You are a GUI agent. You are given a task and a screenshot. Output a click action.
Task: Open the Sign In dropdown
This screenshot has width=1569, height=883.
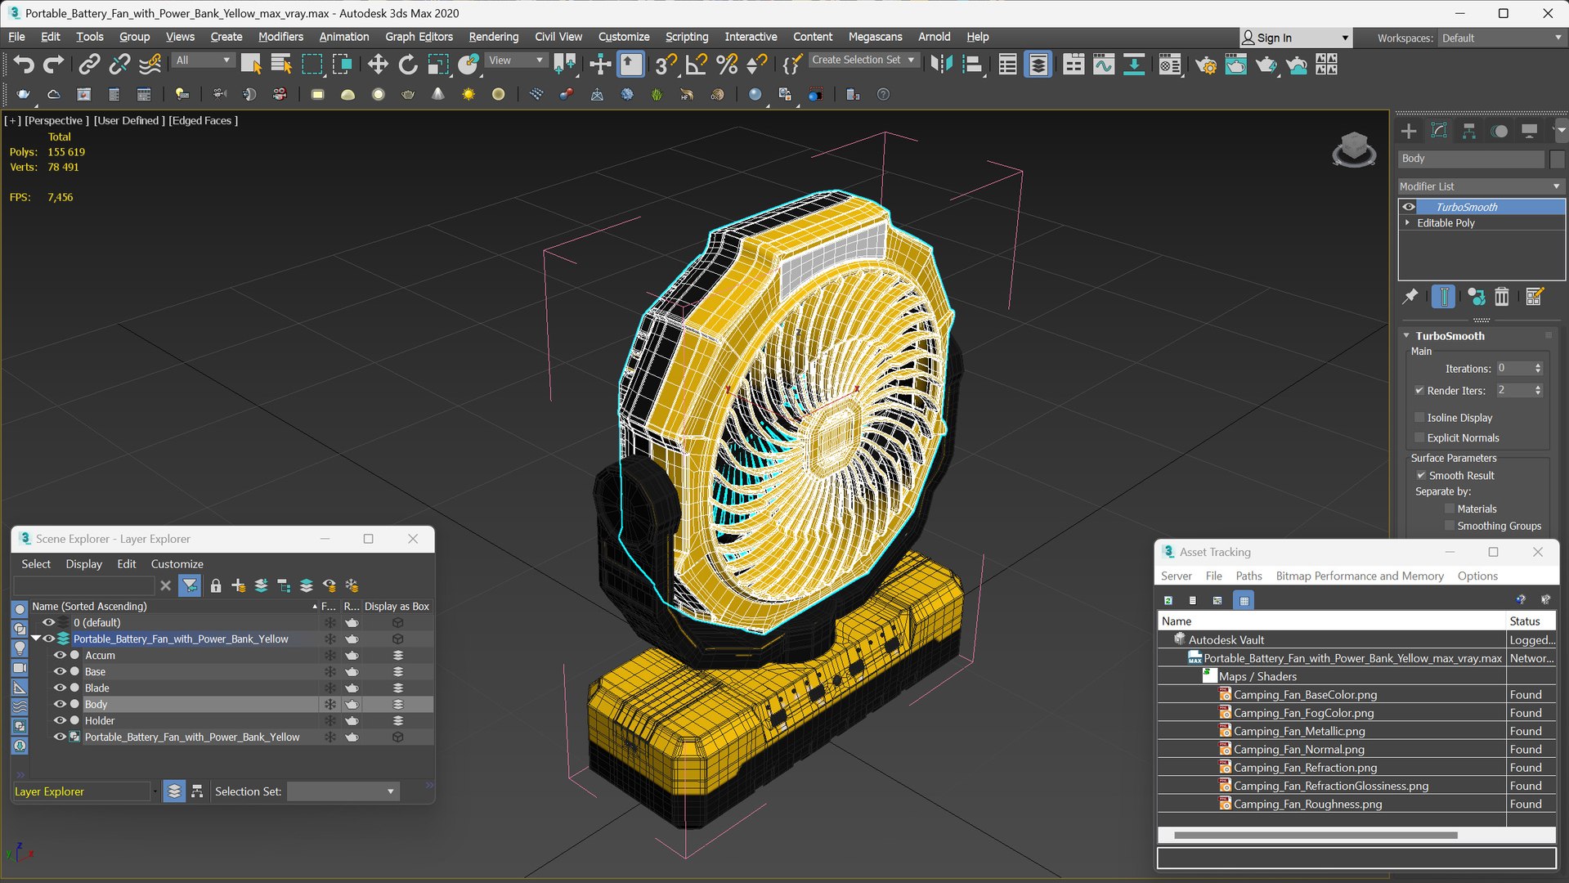point(1296,38)
